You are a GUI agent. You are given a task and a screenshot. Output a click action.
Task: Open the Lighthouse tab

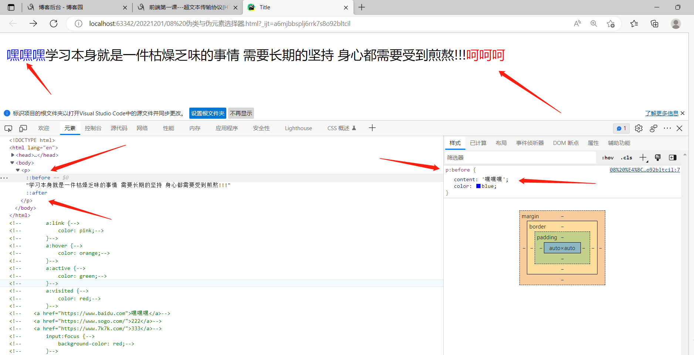coord(298,128)
